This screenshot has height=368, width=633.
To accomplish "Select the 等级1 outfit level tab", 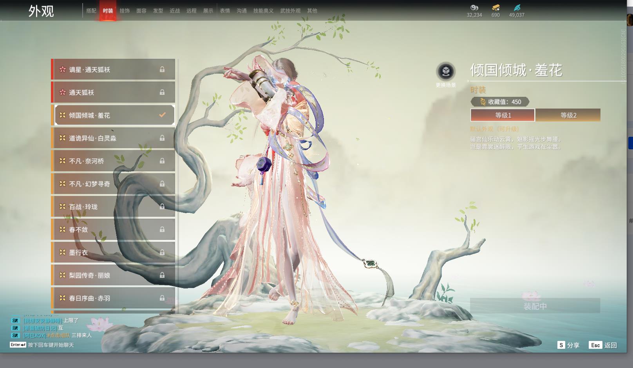I will click(x=503, y=115).
